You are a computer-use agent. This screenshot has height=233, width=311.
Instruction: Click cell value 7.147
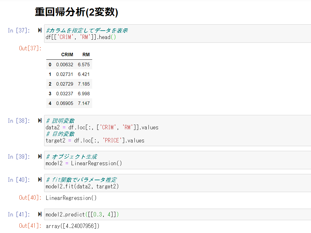coord(84,103)
